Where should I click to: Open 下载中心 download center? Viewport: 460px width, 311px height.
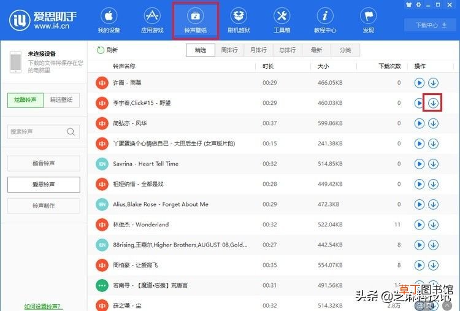[x=431, y=25]
